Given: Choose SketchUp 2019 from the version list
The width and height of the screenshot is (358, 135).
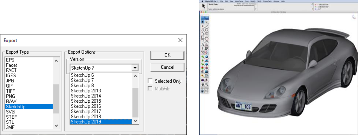Looking at the screenshot, I should pyautogui.click(x=101, y=122).
